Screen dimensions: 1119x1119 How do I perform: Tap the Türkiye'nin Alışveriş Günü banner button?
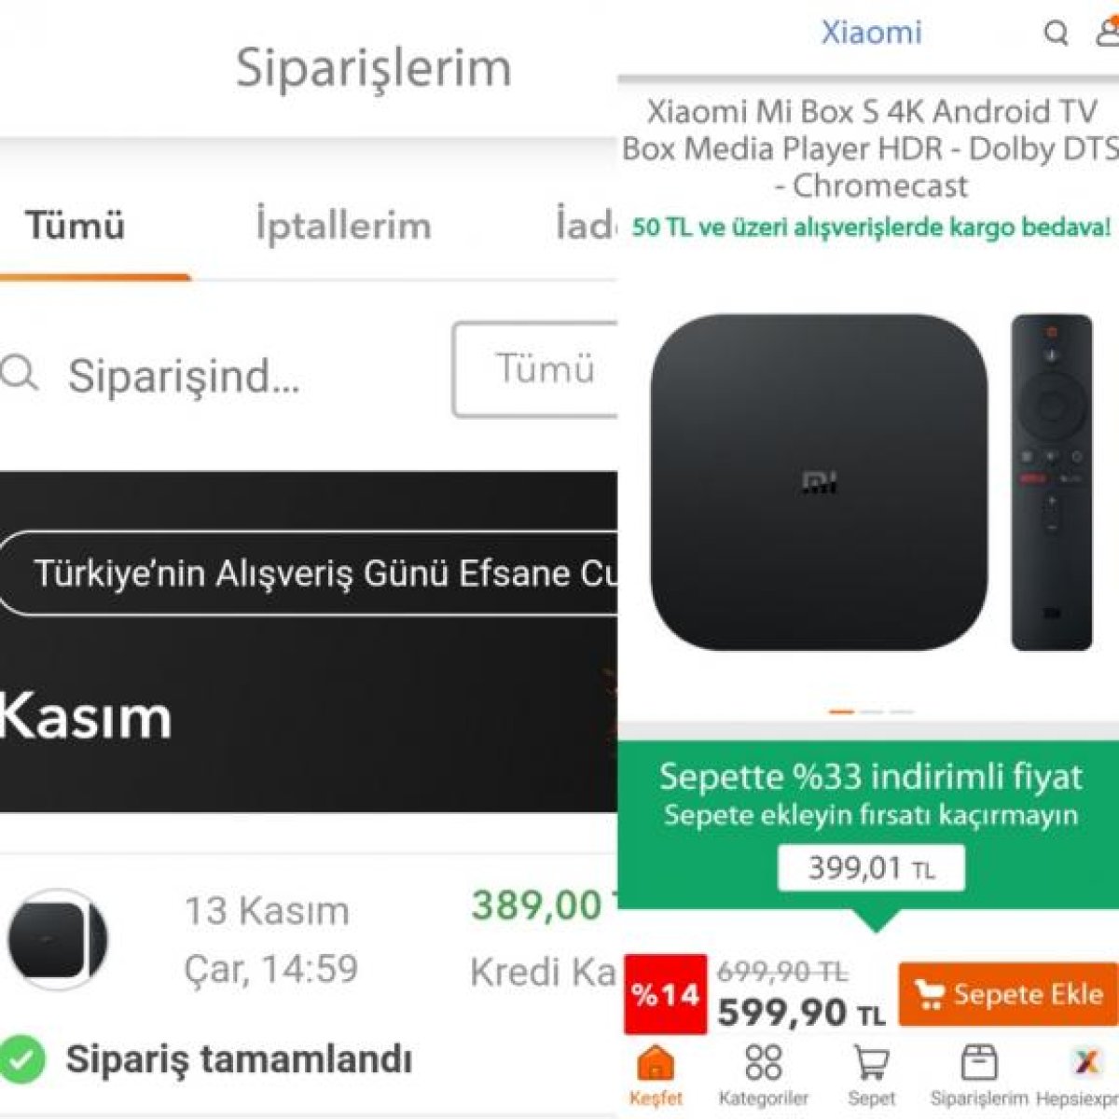point(309,573)
